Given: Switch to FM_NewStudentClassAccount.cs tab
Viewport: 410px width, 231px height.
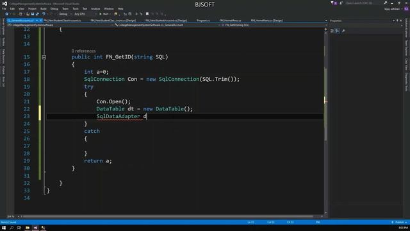Looking at the screenshot, I should coord(62,21).
